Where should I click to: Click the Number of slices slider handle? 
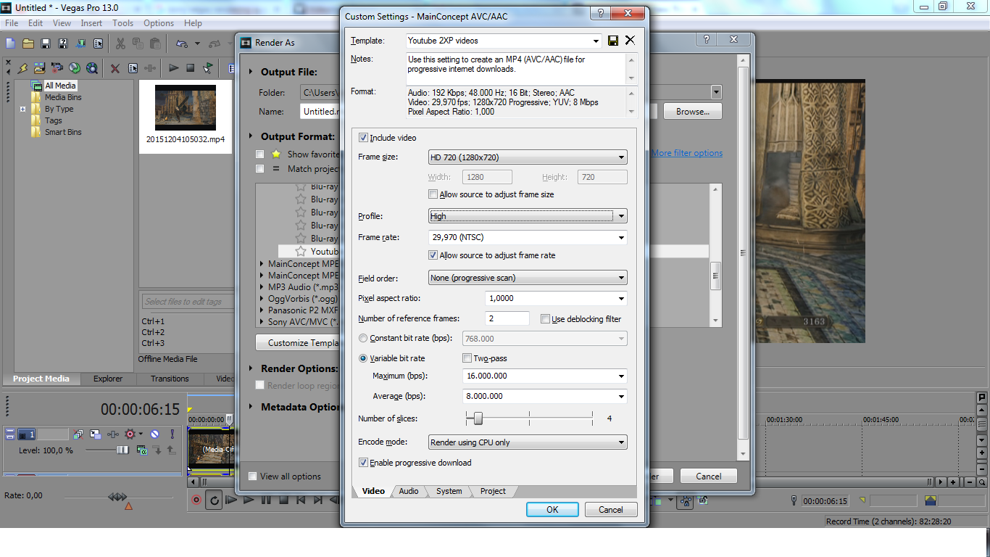tap(478, 418)
